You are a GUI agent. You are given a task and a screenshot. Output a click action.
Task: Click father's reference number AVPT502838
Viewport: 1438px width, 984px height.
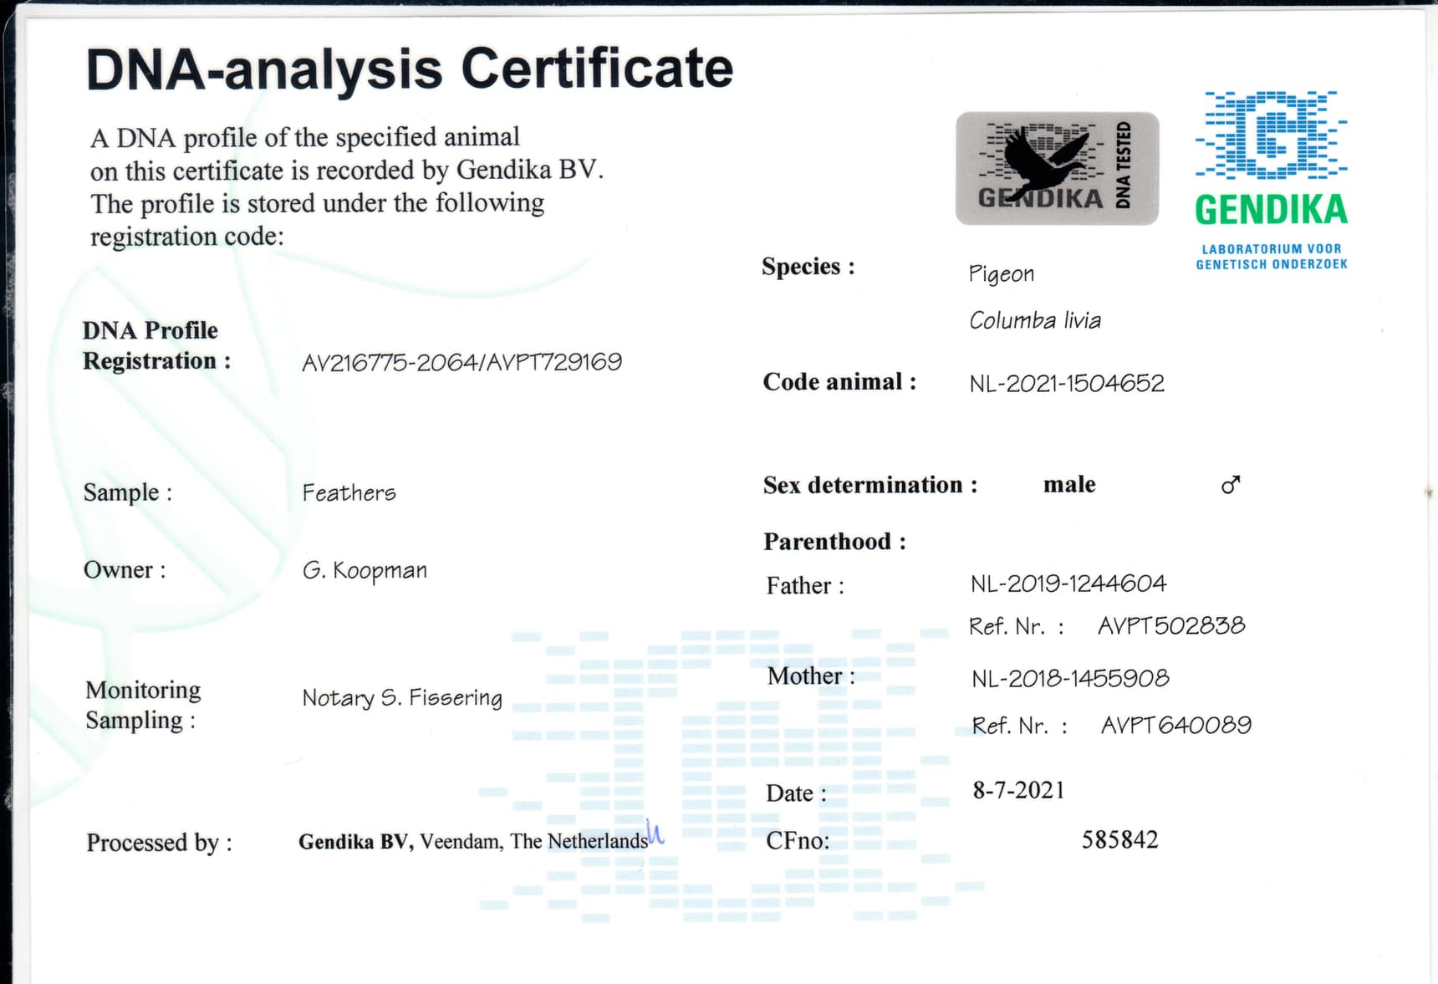1170,625
